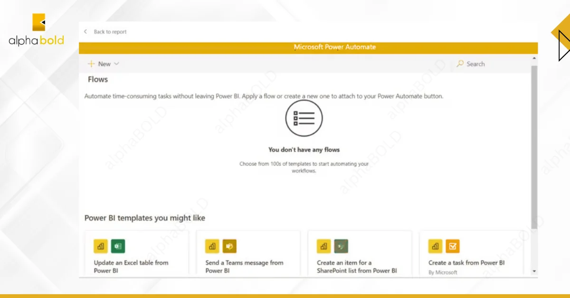Click the SharePoint icon on the template card
The height and width of the screenshot is (298, 570).
pos(341,246)
